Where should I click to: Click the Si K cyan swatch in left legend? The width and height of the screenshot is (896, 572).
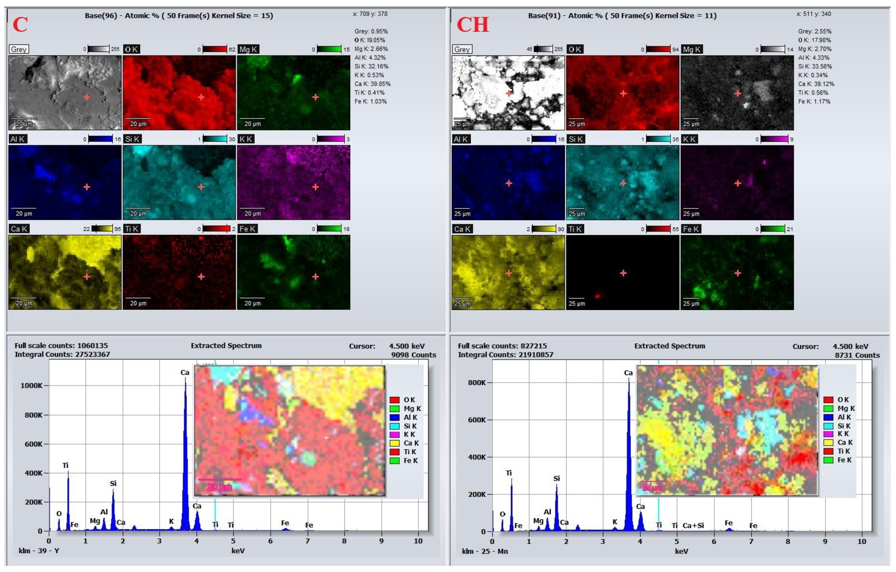pyautogui.click(x=394, y=426)
